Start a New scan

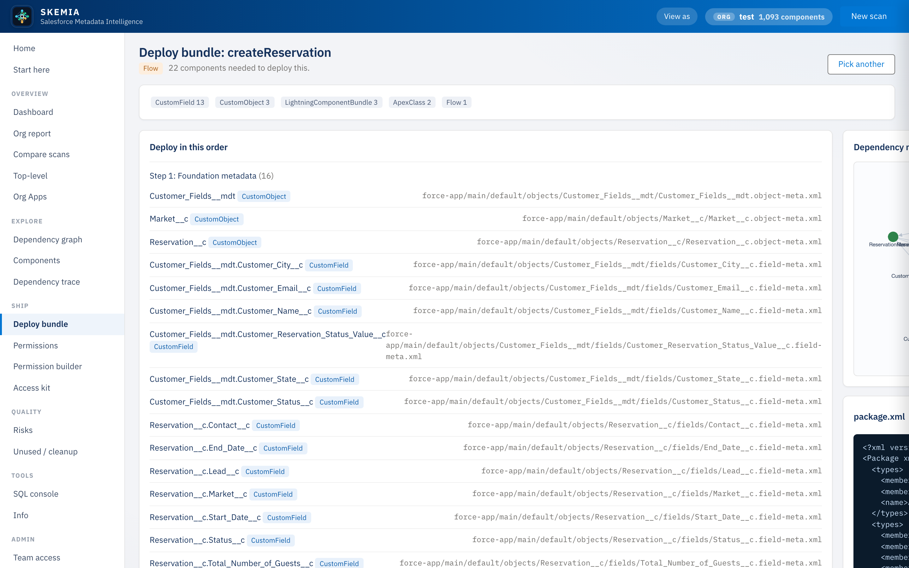click(x=868, y=16)
